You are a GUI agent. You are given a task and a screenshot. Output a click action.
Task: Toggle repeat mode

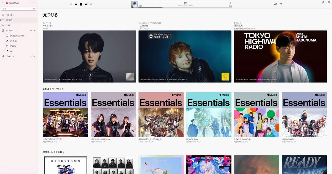[x=91, y=4]
